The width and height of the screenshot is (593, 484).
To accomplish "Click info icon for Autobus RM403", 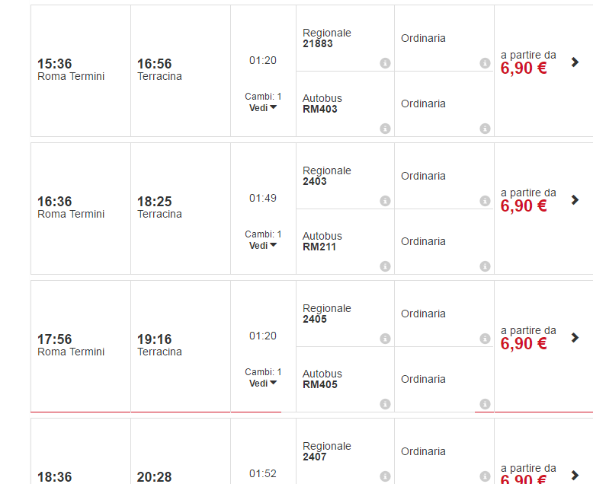I will pyautogui.click(x=385, y=129).
